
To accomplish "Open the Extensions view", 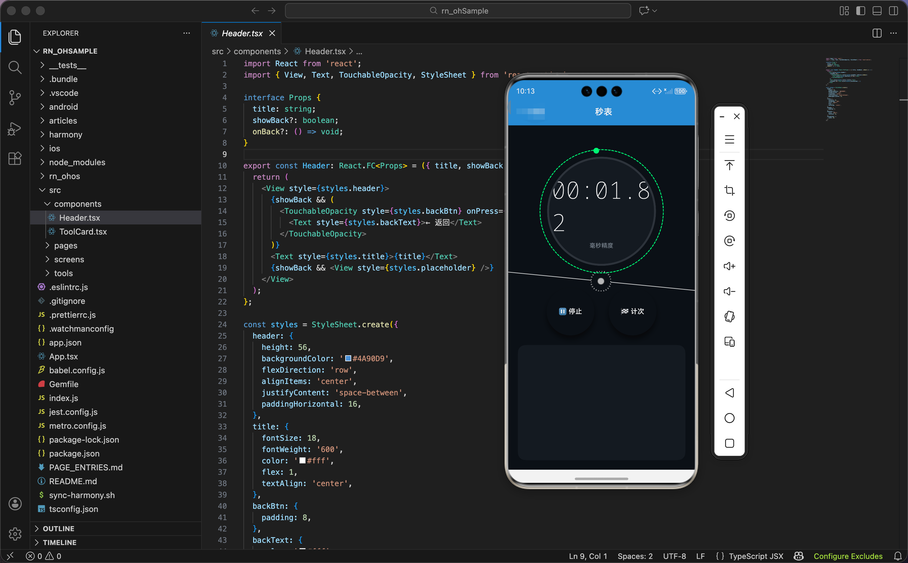I will pyautogui.click(x=15, y=159).
